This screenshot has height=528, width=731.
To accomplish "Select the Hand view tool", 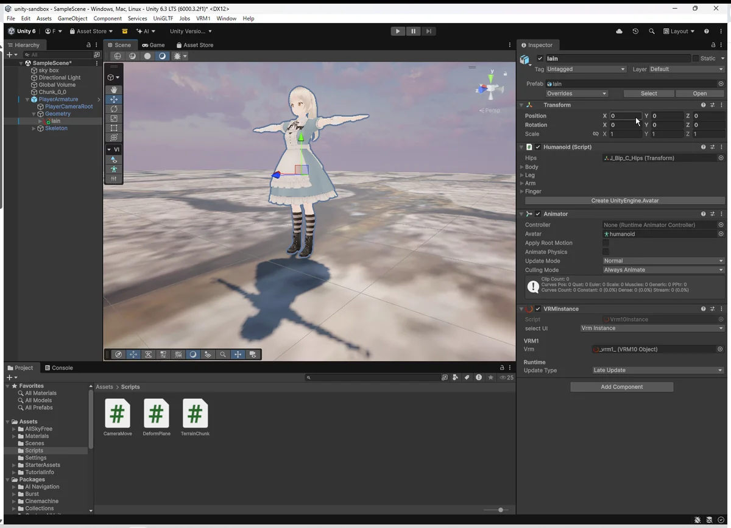I will [114, 90].
